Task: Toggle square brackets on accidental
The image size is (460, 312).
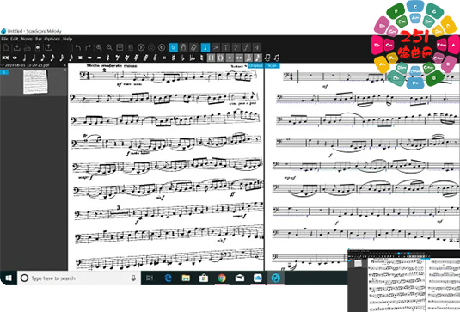Action: tap(212, 58)
